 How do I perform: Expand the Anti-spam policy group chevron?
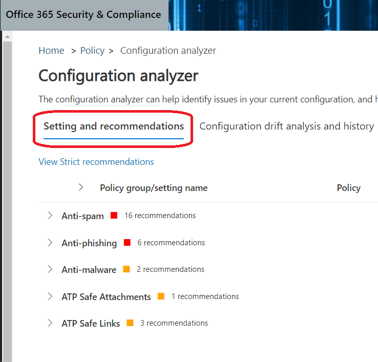coord(50,216)
